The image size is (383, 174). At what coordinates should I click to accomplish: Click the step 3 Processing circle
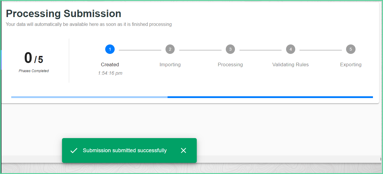click(x=230, y=49)
